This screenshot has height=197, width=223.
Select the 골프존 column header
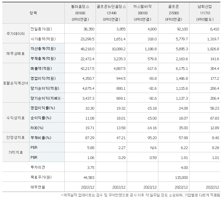pyautogui.click(x=174, y=13)
